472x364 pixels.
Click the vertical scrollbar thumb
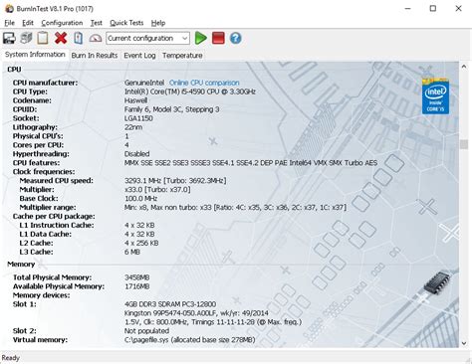(x=464, y=144)
